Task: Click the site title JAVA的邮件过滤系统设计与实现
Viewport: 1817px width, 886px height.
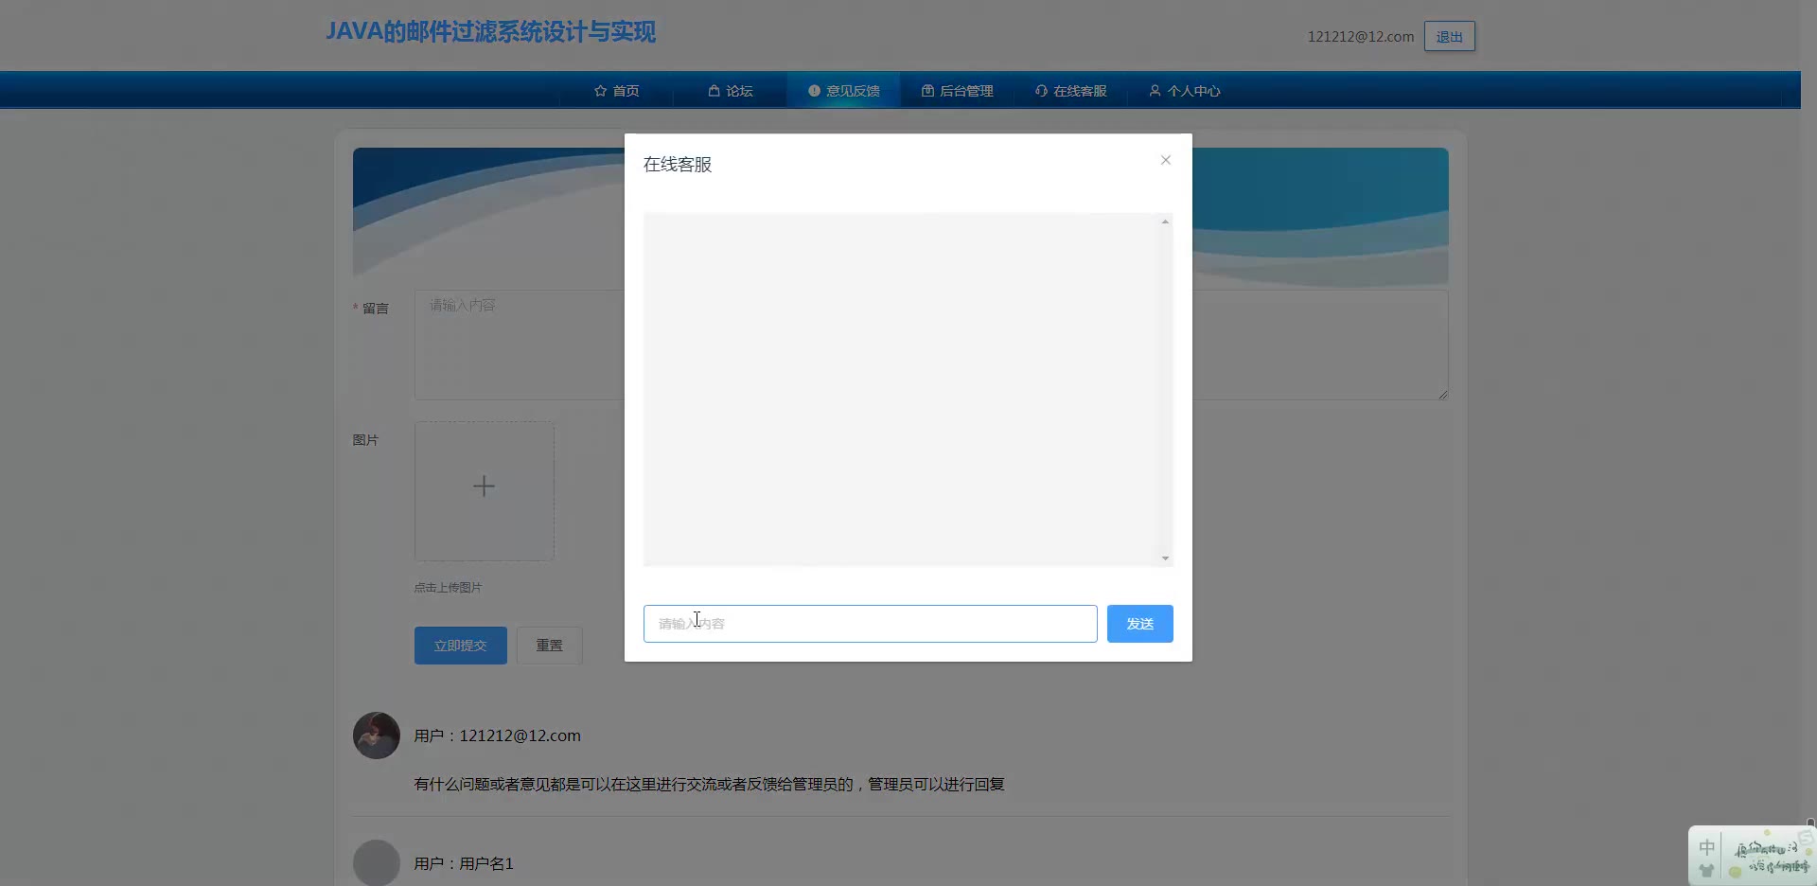Action: pyautogui.click(x=490, y=32)
